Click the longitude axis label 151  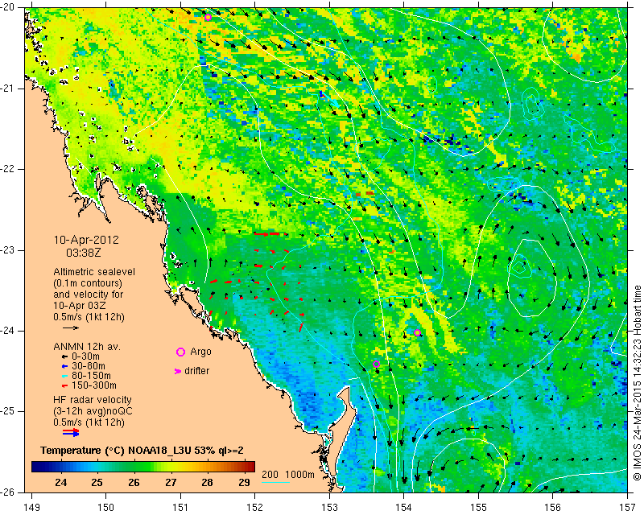click(180, 508)
